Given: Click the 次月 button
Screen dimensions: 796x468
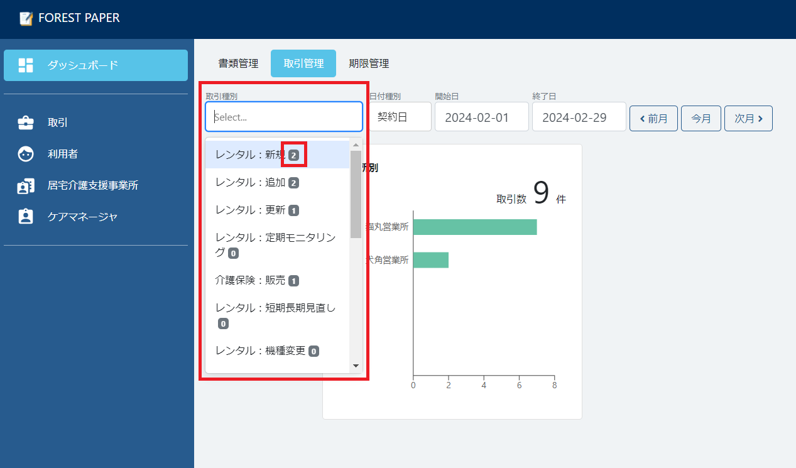Looking at the screenshot, I should 748,118.
